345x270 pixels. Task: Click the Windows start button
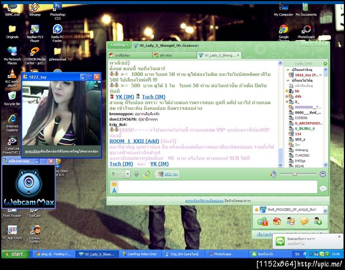click(x=15, y=254)
